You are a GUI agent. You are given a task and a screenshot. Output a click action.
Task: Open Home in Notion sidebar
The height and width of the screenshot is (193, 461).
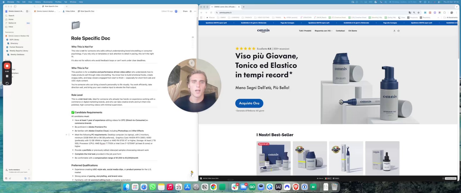tap(17, 19)
